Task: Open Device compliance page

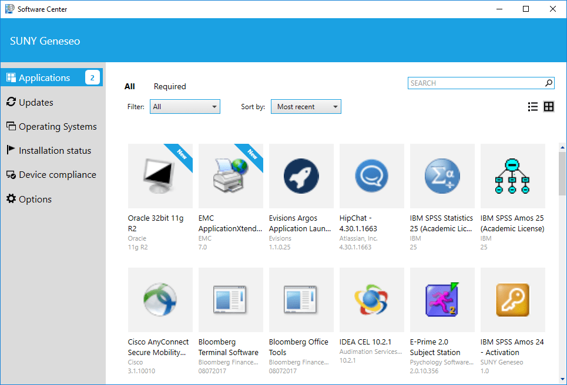Action: [51, 175]
